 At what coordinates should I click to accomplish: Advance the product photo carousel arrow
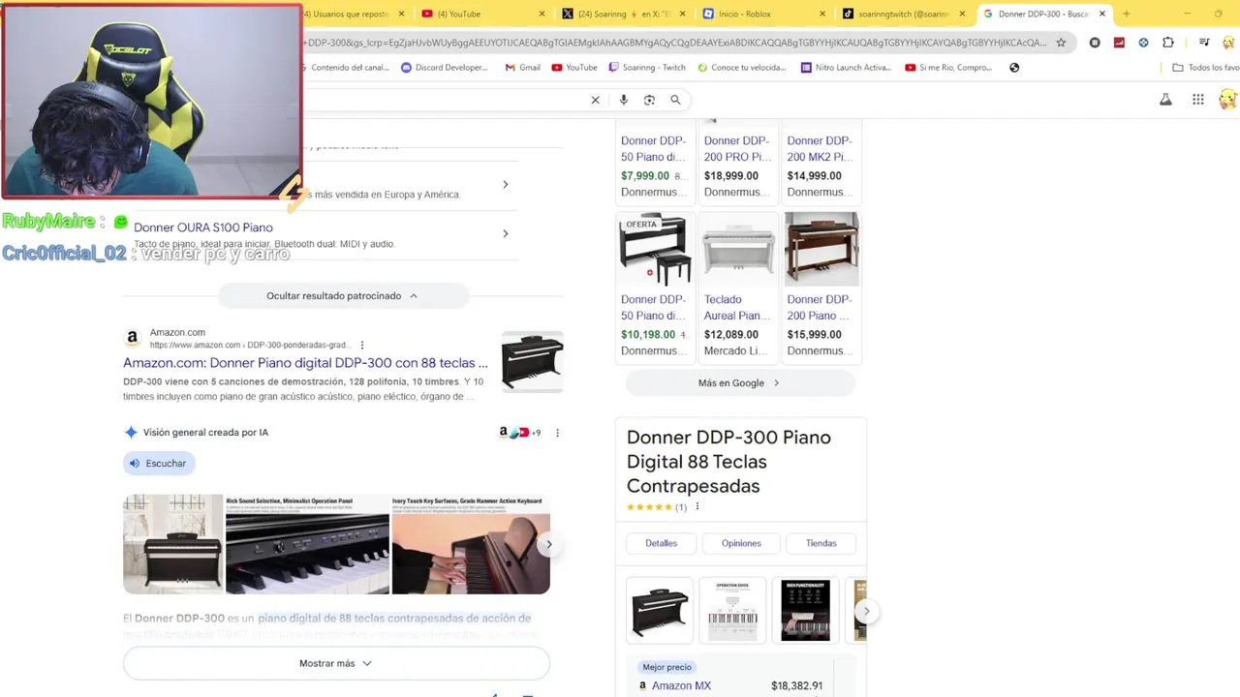pos(866,611)
